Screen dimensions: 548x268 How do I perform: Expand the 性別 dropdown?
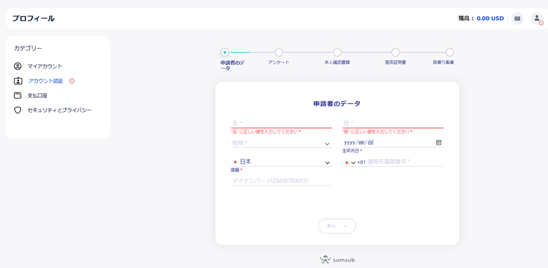(x=281, y=143)
